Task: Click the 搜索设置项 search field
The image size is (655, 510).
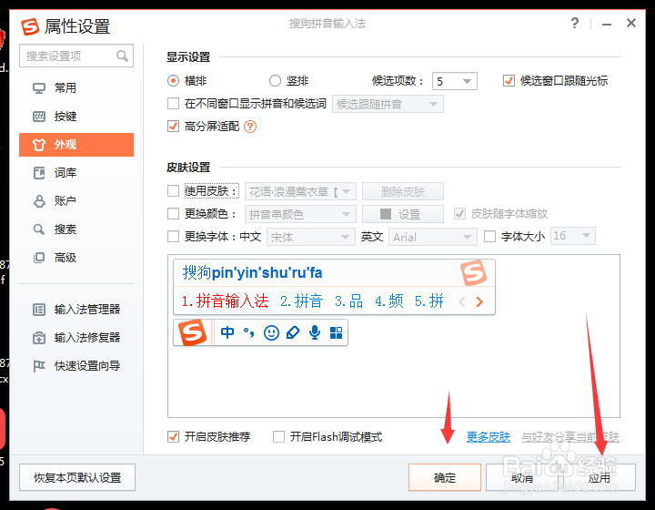Action: pos(76,56)
